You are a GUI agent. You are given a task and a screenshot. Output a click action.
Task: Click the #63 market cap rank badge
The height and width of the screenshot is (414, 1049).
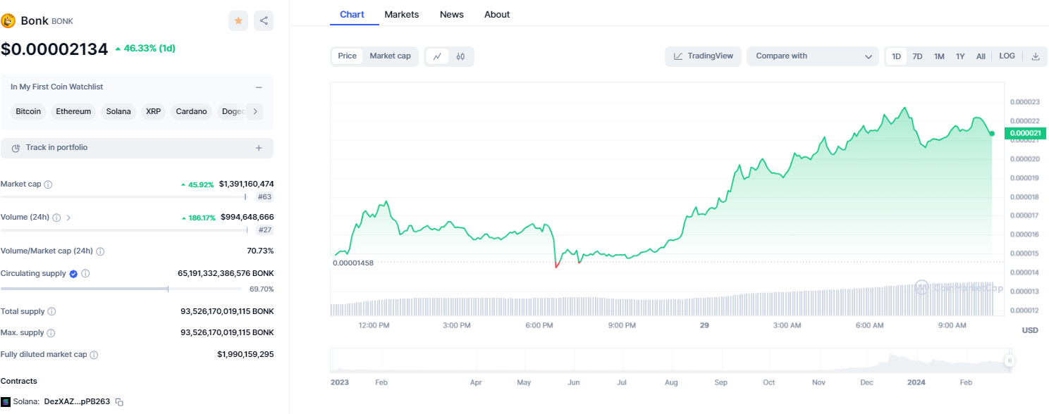[x=265, y=197]
